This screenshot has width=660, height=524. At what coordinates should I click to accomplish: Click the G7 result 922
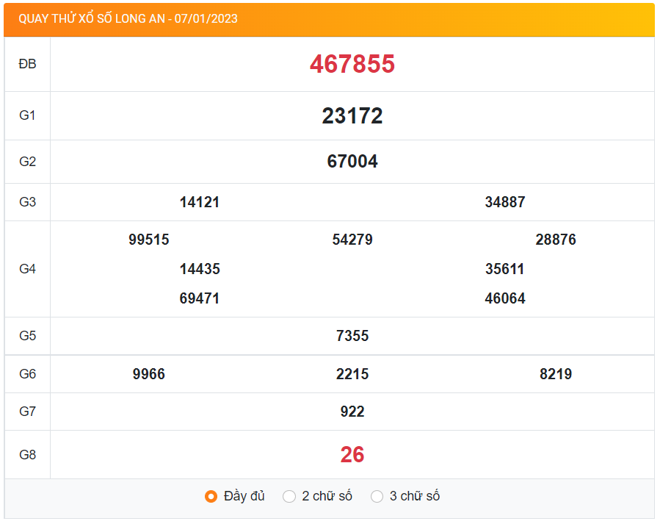[352, 412]
